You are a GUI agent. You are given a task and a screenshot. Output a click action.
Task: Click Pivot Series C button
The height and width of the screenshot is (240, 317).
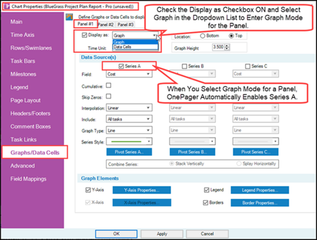tap(255, 152)
